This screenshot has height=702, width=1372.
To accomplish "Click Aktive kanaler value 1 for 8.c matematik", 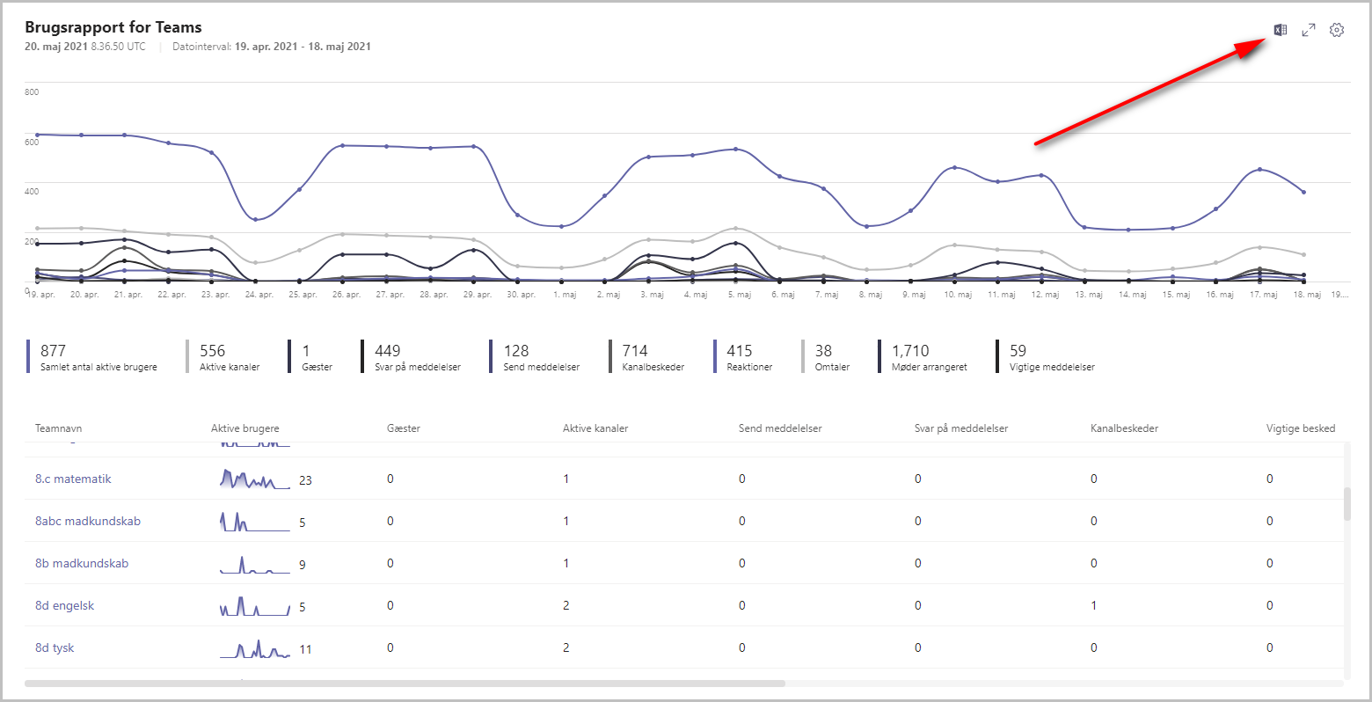I will pyautogui.click(x=566, y=479).
